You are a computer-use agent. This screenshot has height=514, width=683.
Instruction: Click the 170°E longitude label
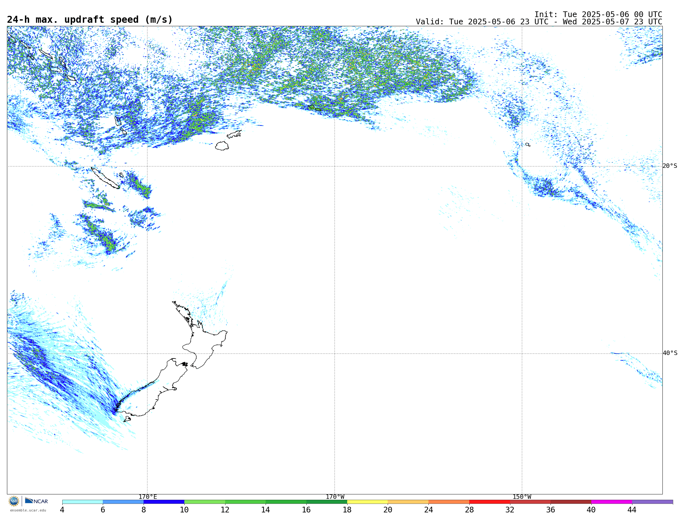click(x=148, y=497)
